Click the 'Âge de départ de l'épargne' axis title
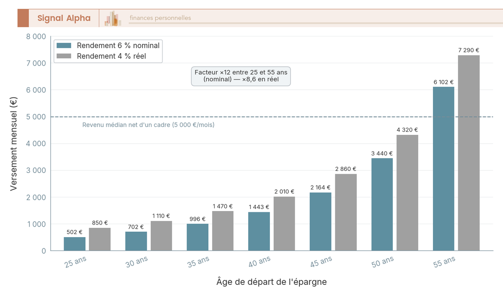Viewport: 503px width, 302px height. [272, 282]
